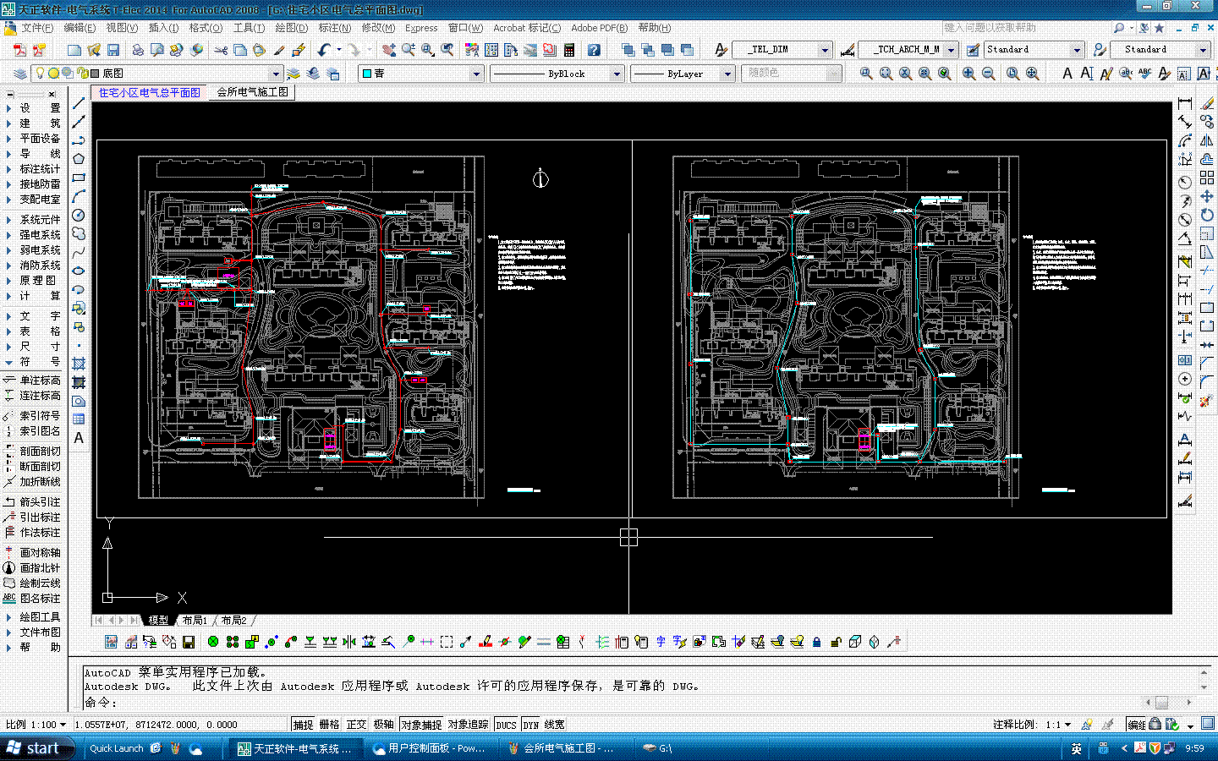Toggle 对象追踪 object tracking in status bar
The image size is (1218, 761).
pos(469,725)
